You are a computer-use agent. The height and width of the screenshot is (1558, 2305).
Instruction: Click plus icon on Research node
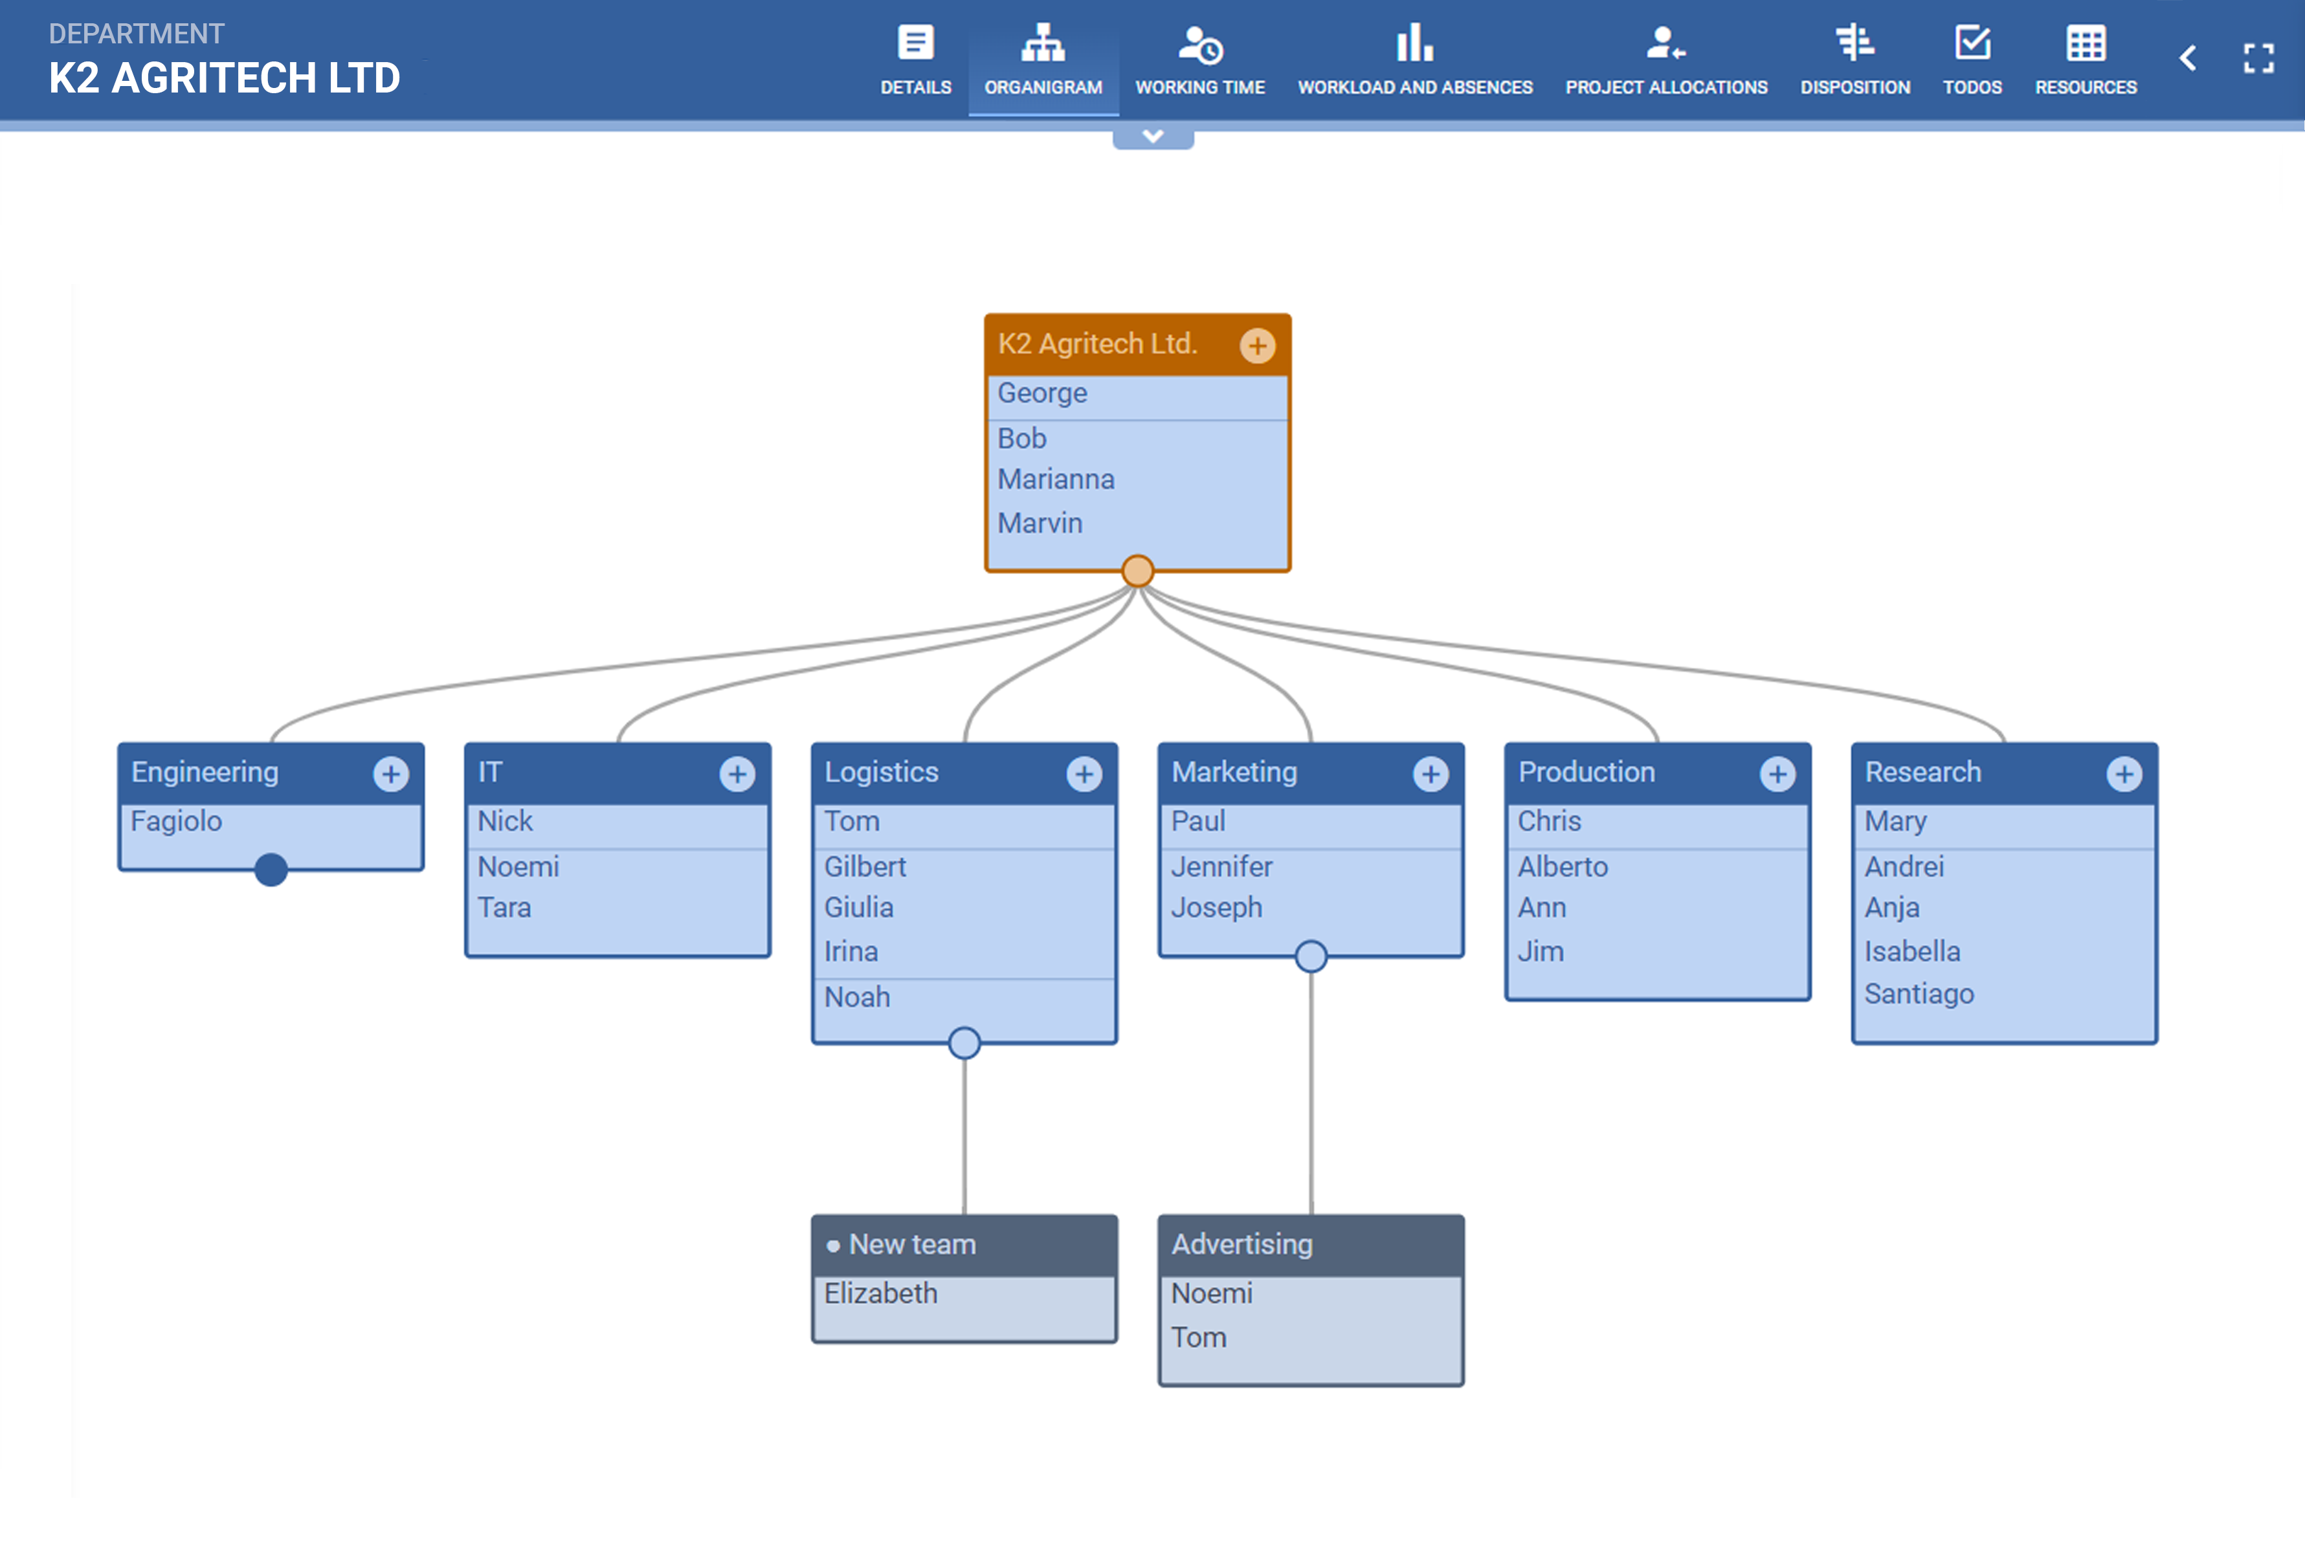coord(2124,774)
